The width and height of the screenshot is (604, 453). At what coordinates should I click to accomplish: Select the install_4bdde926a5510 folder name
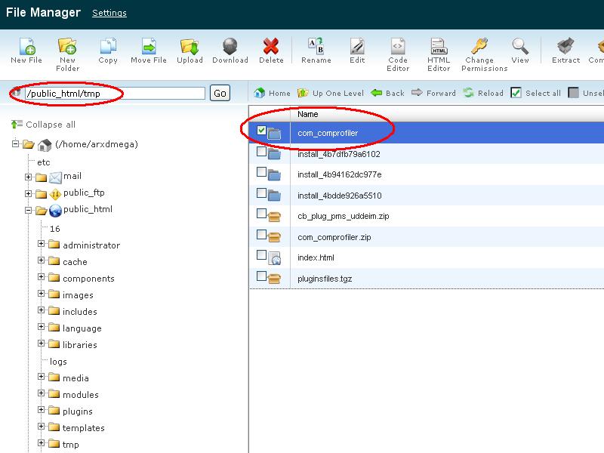pyautogui.click(x=339, y=196)
